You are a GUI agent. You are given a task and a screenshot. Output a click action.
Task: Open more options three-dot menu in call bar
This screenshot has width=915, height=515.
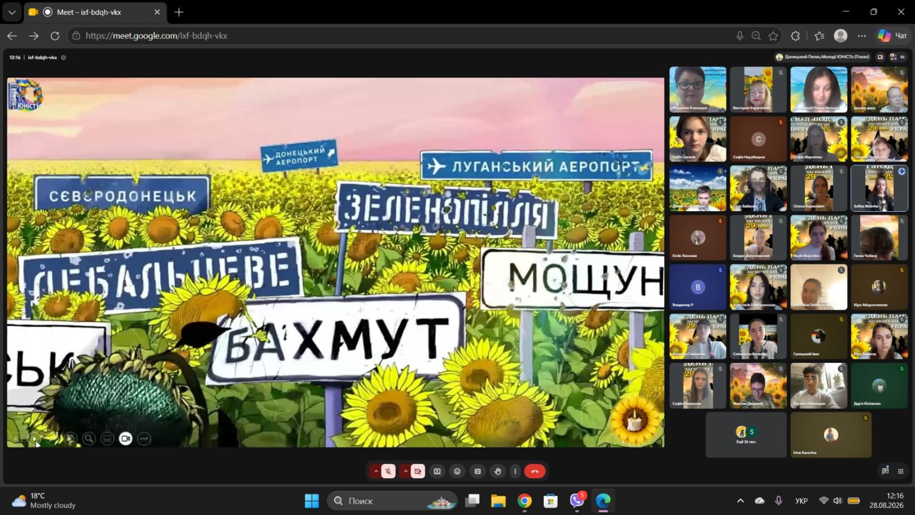pyautogui.click(x=515, y=472)
